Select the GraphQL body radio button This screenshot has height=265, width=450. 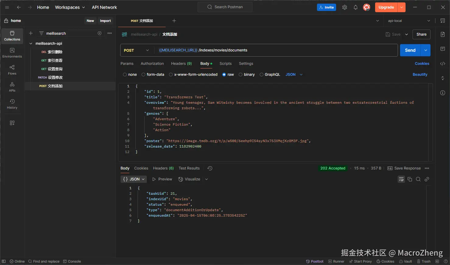tap(262, 75)
